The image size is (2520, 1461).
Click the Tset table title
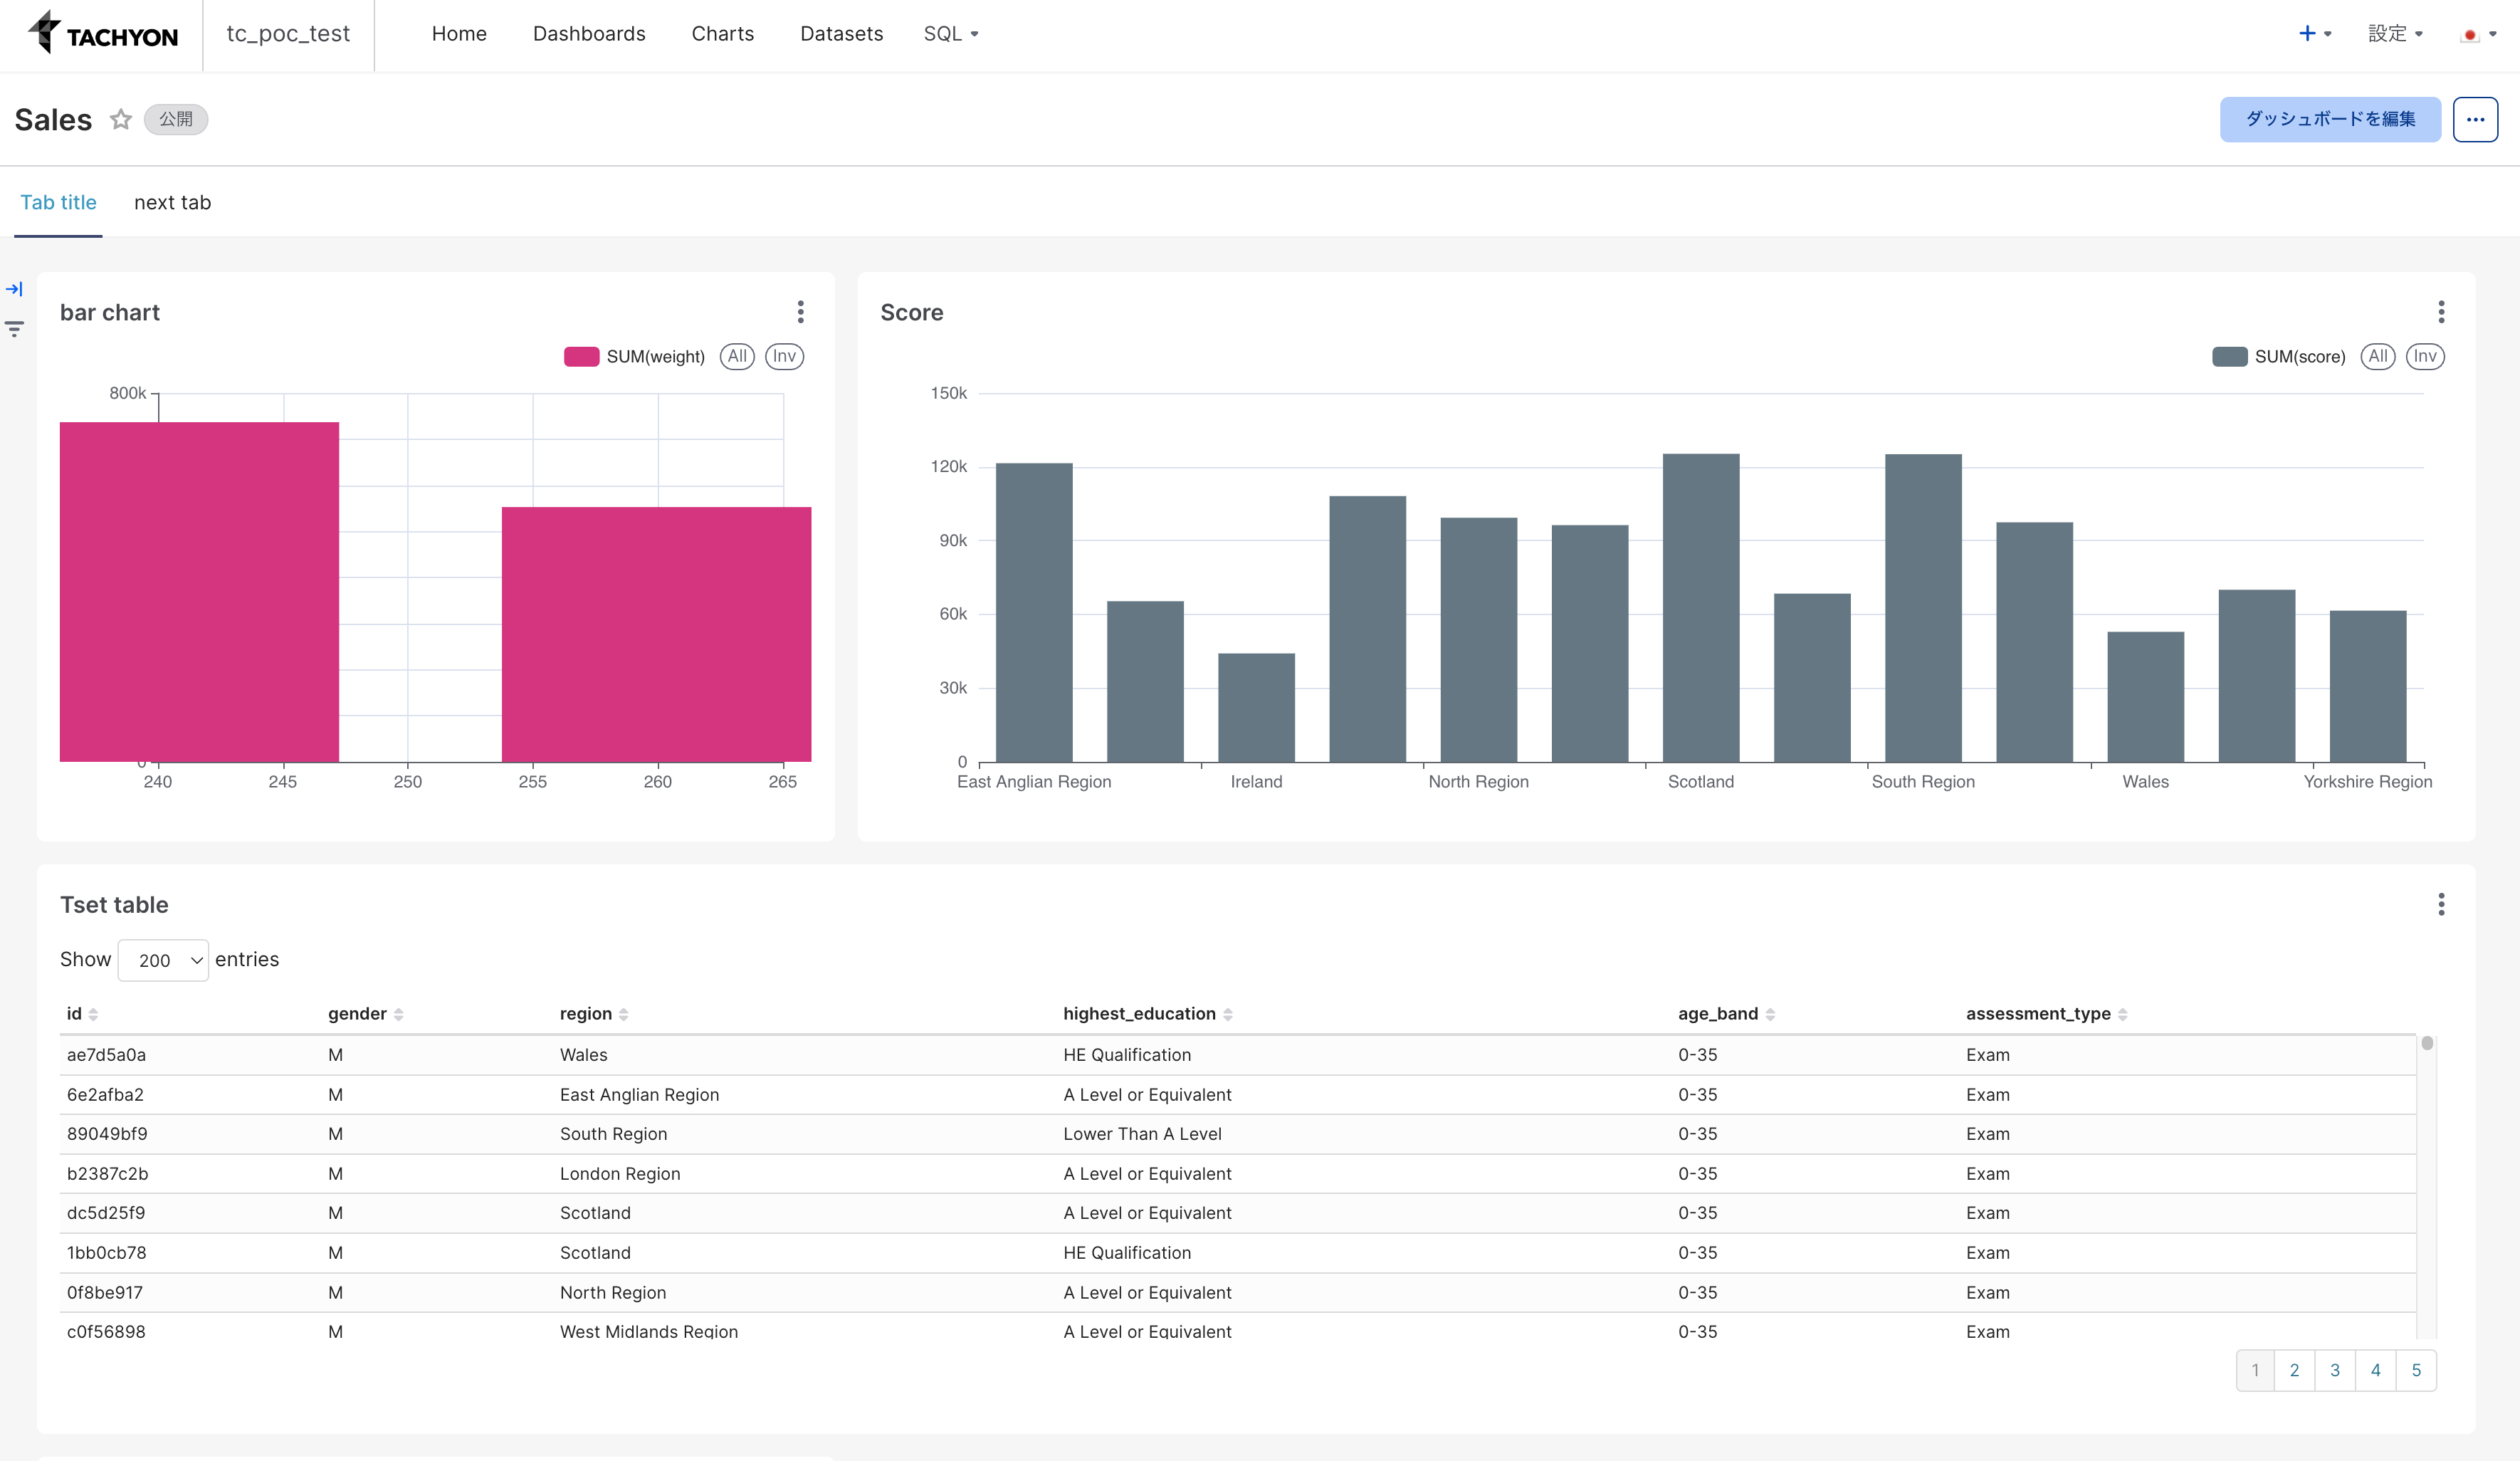click(x=114, y=905)
